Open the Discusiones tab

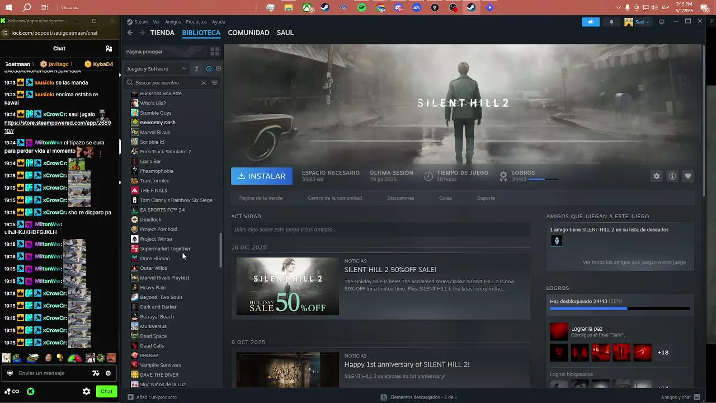pos(401,198)
